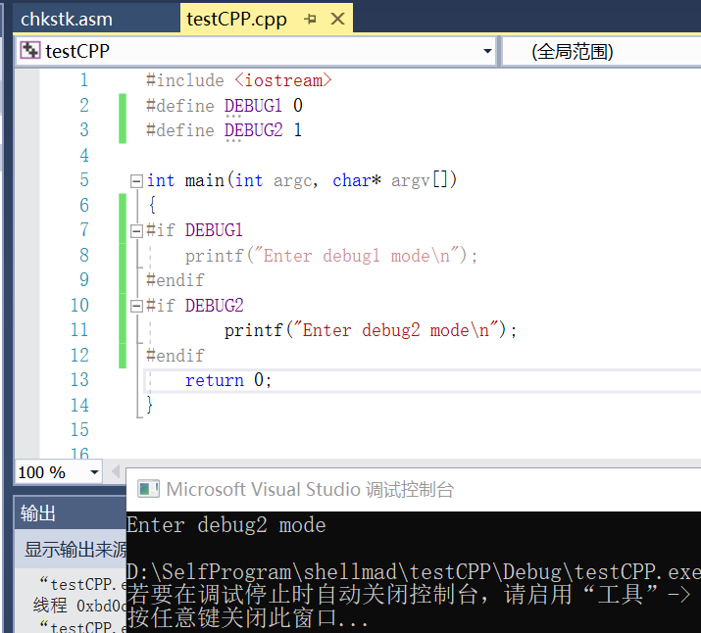Collapse the main function block
The image size is (701, 633).
[136, 181]
